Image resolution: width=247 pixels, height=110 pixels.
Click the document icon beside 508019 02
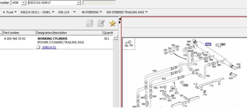38,47
